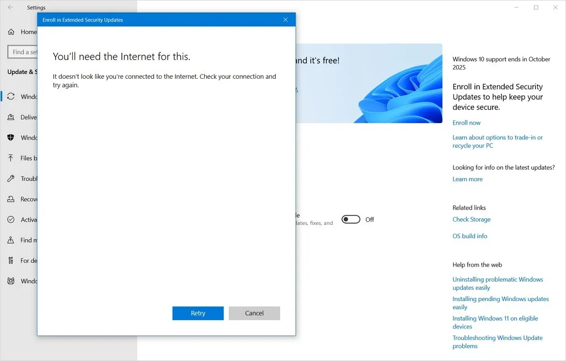Select the Troubleshoot wrench icon
566x361 pixels.
click(11, 179)
